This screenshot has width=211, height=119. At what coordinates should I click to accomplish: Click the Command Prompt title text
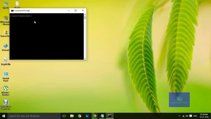(x=22, y=11)
